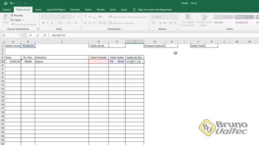Click Pincel de Formatação (format painter)

24,24
